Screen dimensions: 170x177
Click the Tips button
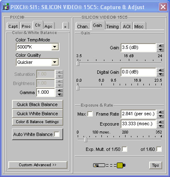155,165
